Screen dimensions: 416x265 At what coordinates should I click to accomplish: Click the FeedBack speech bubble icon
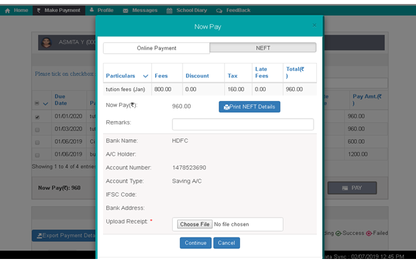click(x=219, y=11)
